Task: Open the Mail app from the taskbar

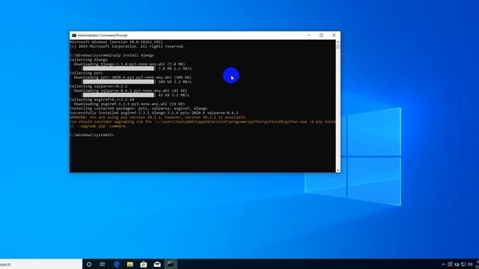Action: point(157,264)
